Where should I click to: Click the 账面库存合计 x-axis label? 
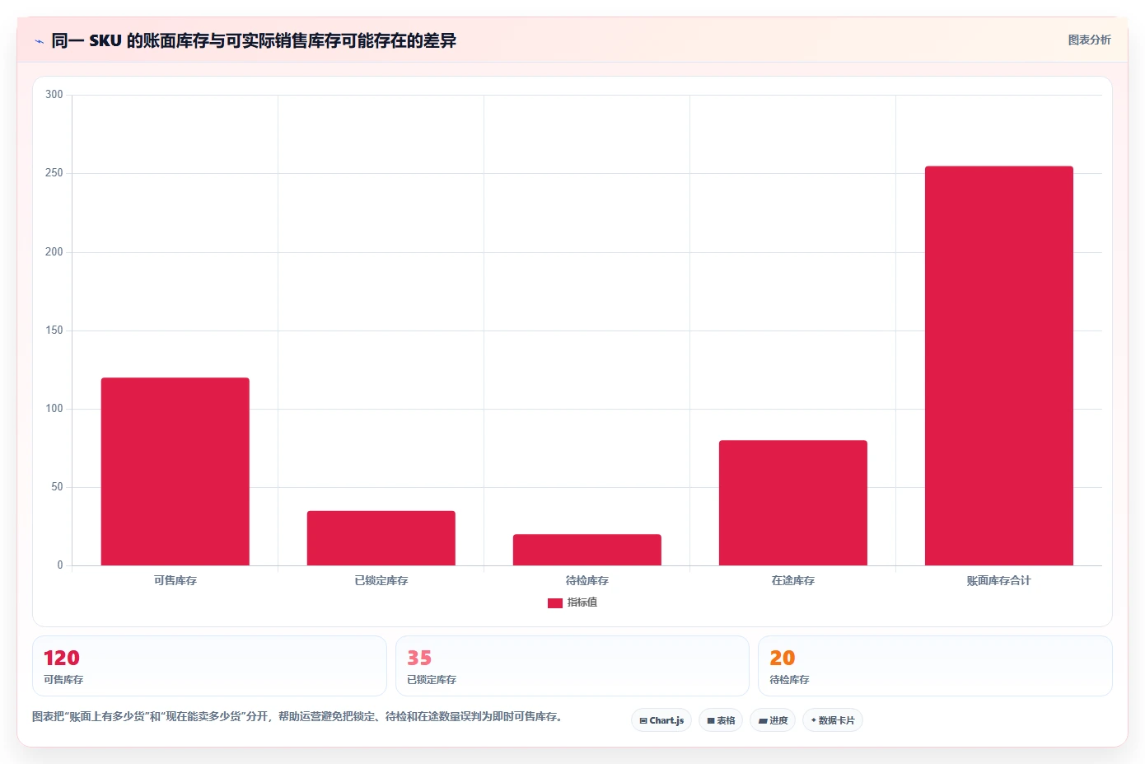pyautogui.click(x=999, y=581)
